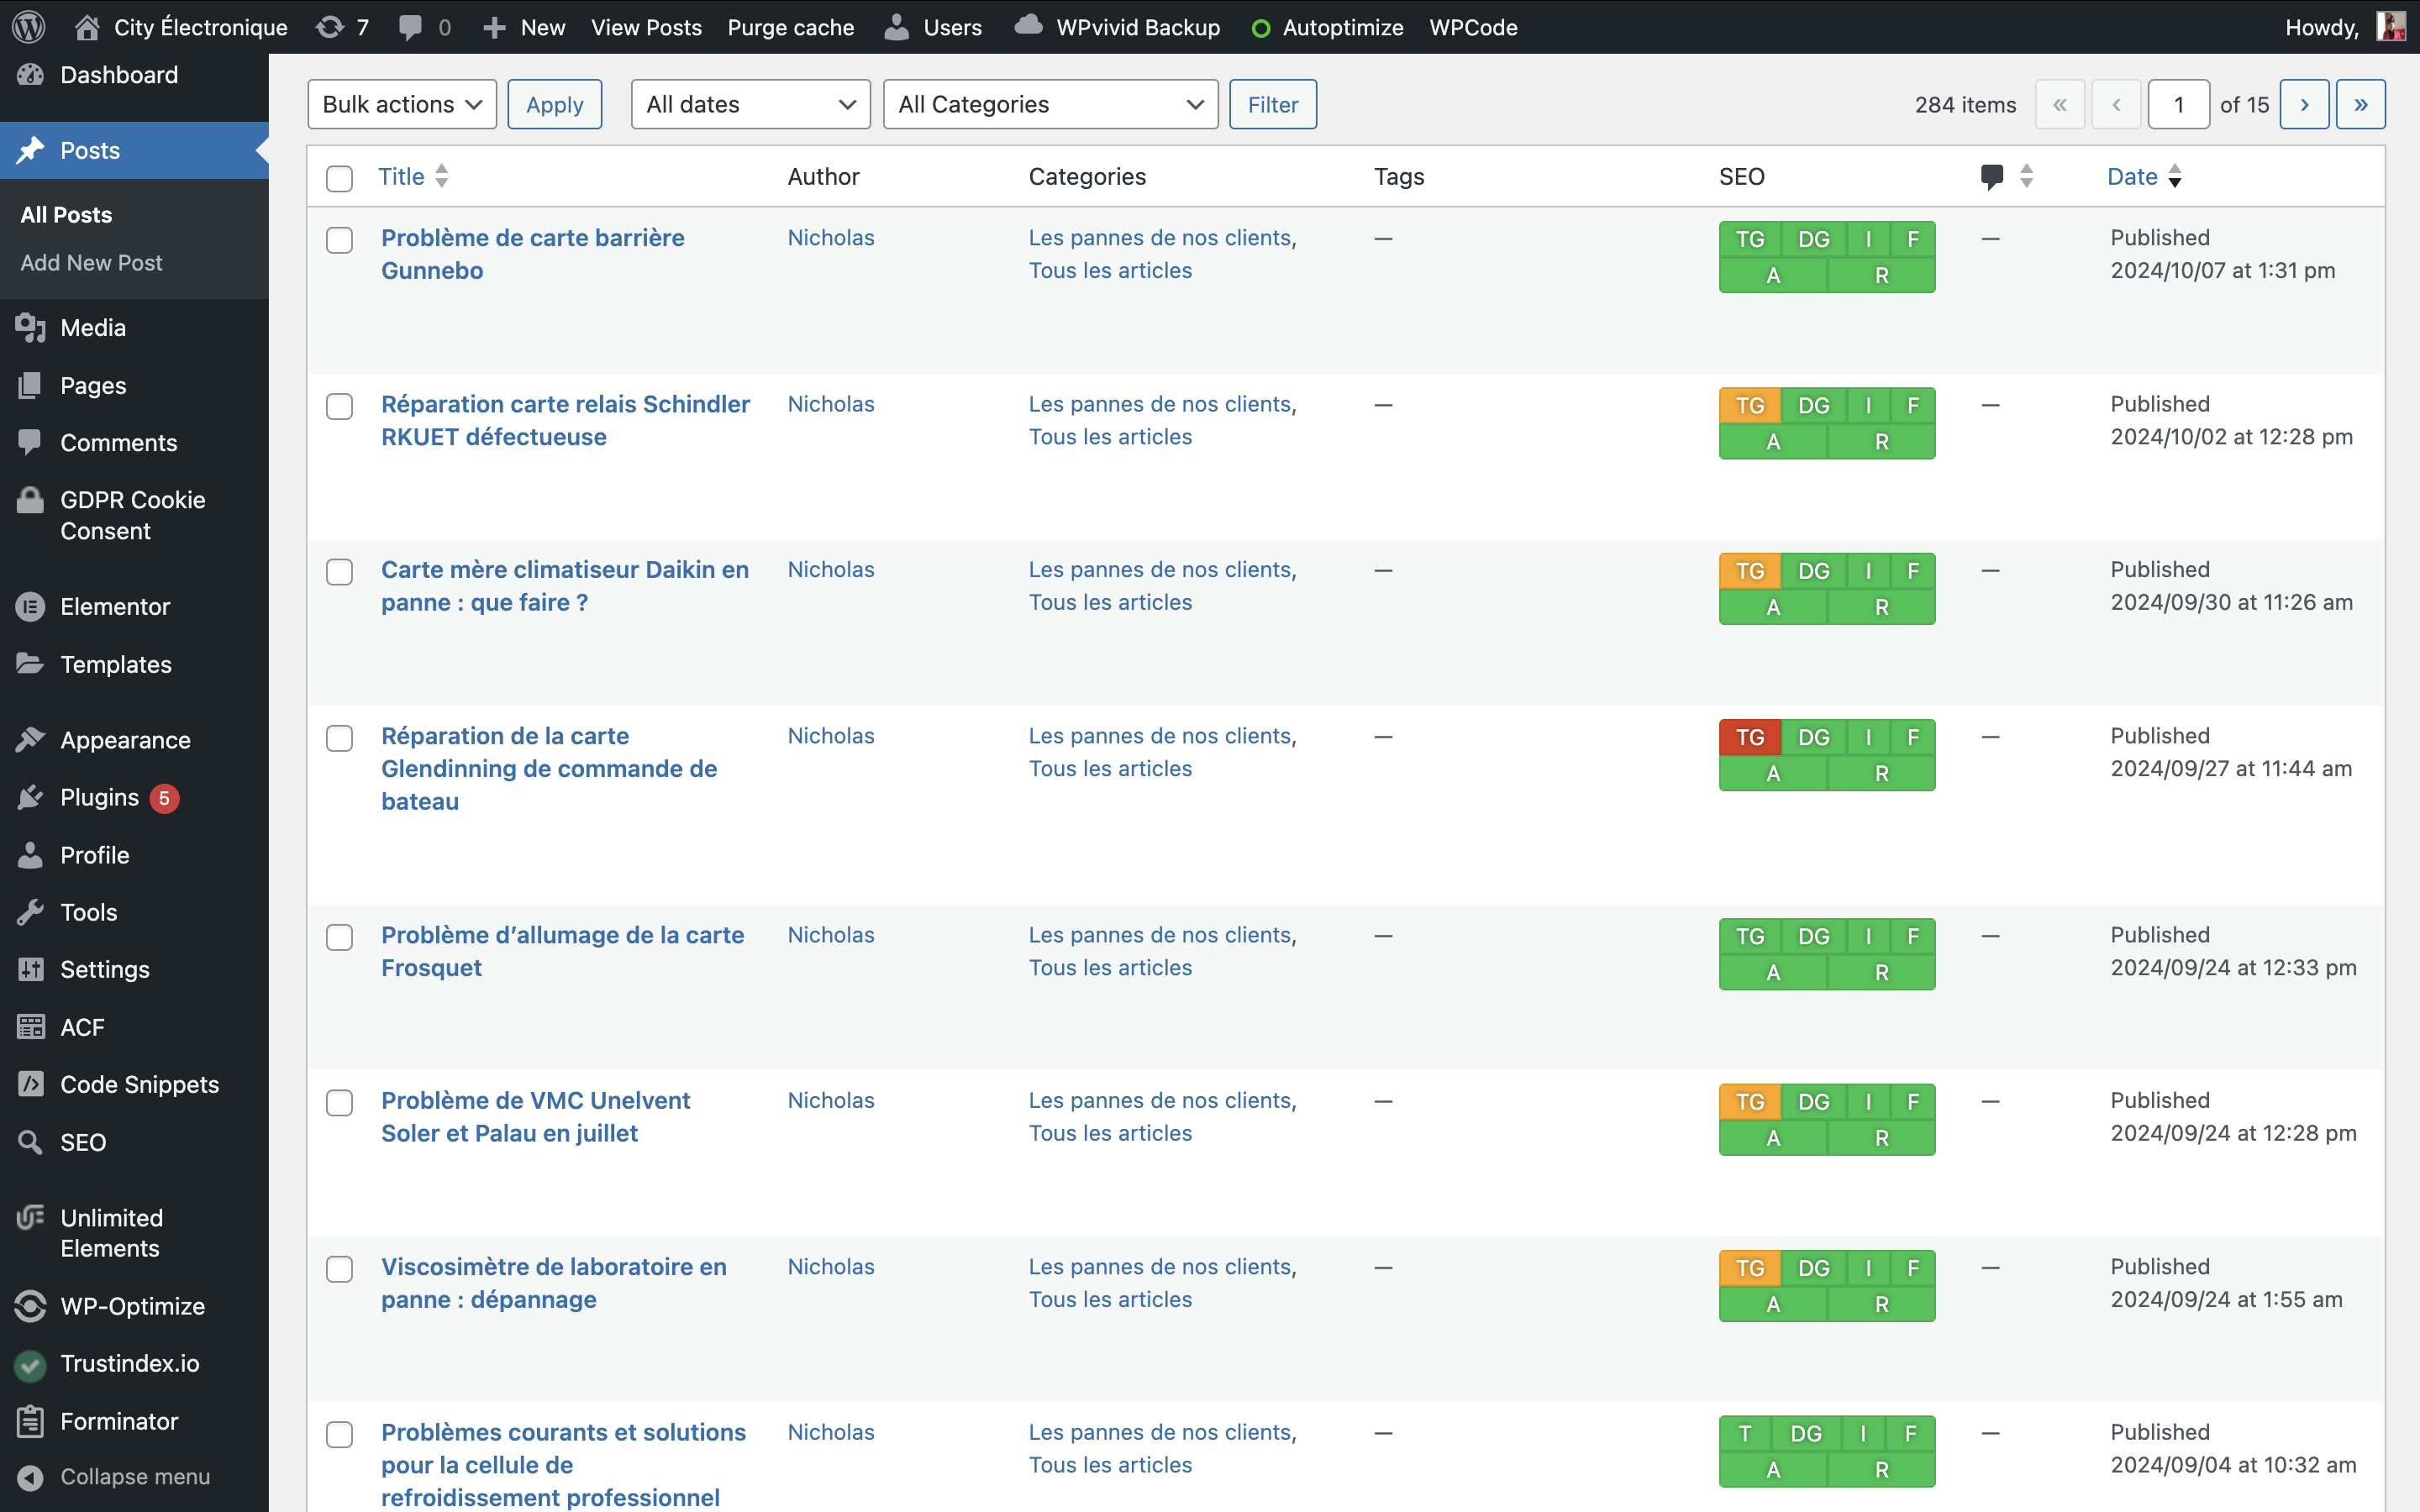2420x1512 pixels.
Task: Jump to last page double arrow
Action: pos(2360,104)
